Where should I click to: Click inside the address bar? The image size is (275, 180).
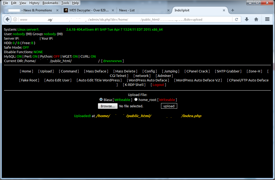point(119,19)
